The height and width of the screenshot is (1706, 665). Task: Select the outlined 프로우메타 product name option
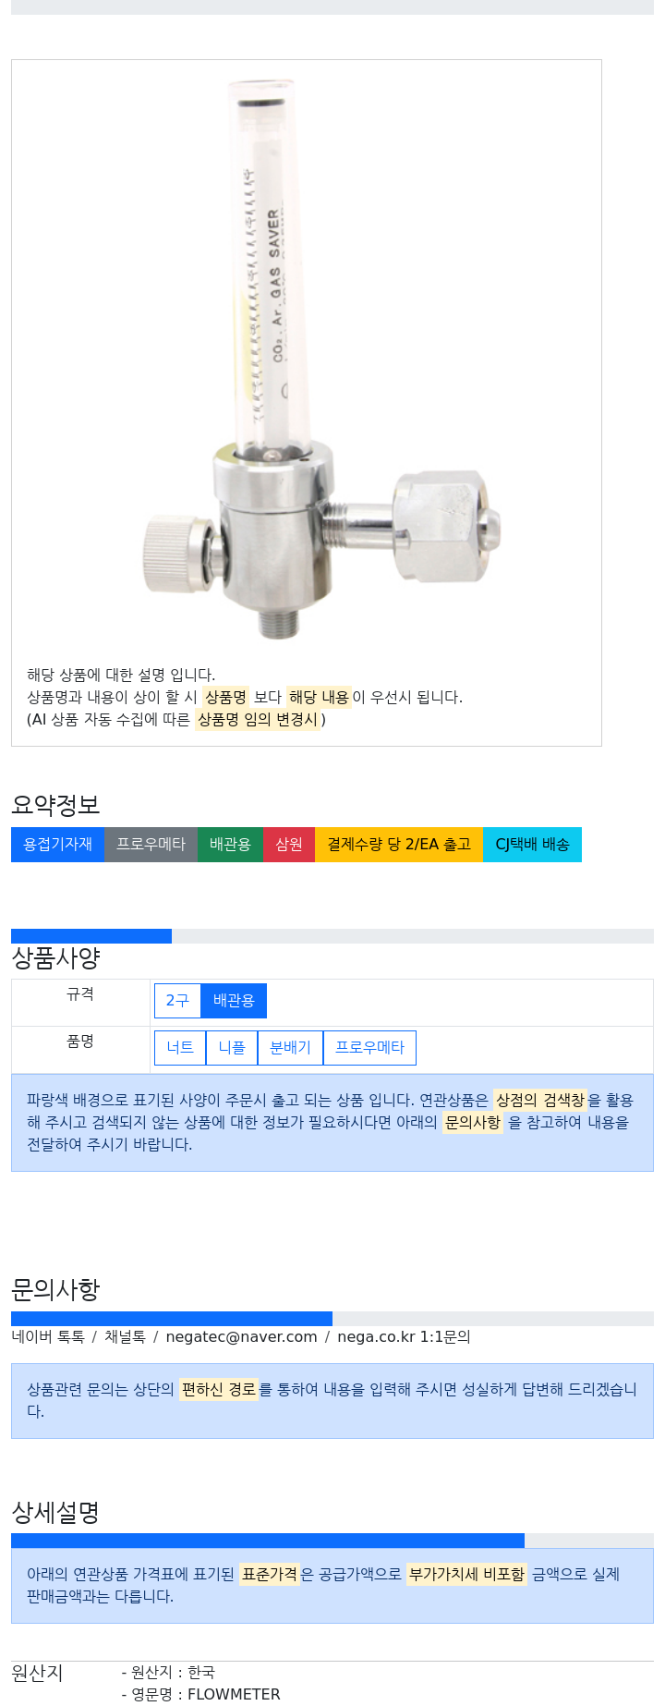[369, 1048]
